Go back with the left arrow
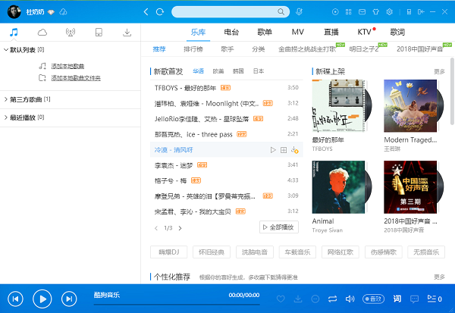 (x=146, y=12)
